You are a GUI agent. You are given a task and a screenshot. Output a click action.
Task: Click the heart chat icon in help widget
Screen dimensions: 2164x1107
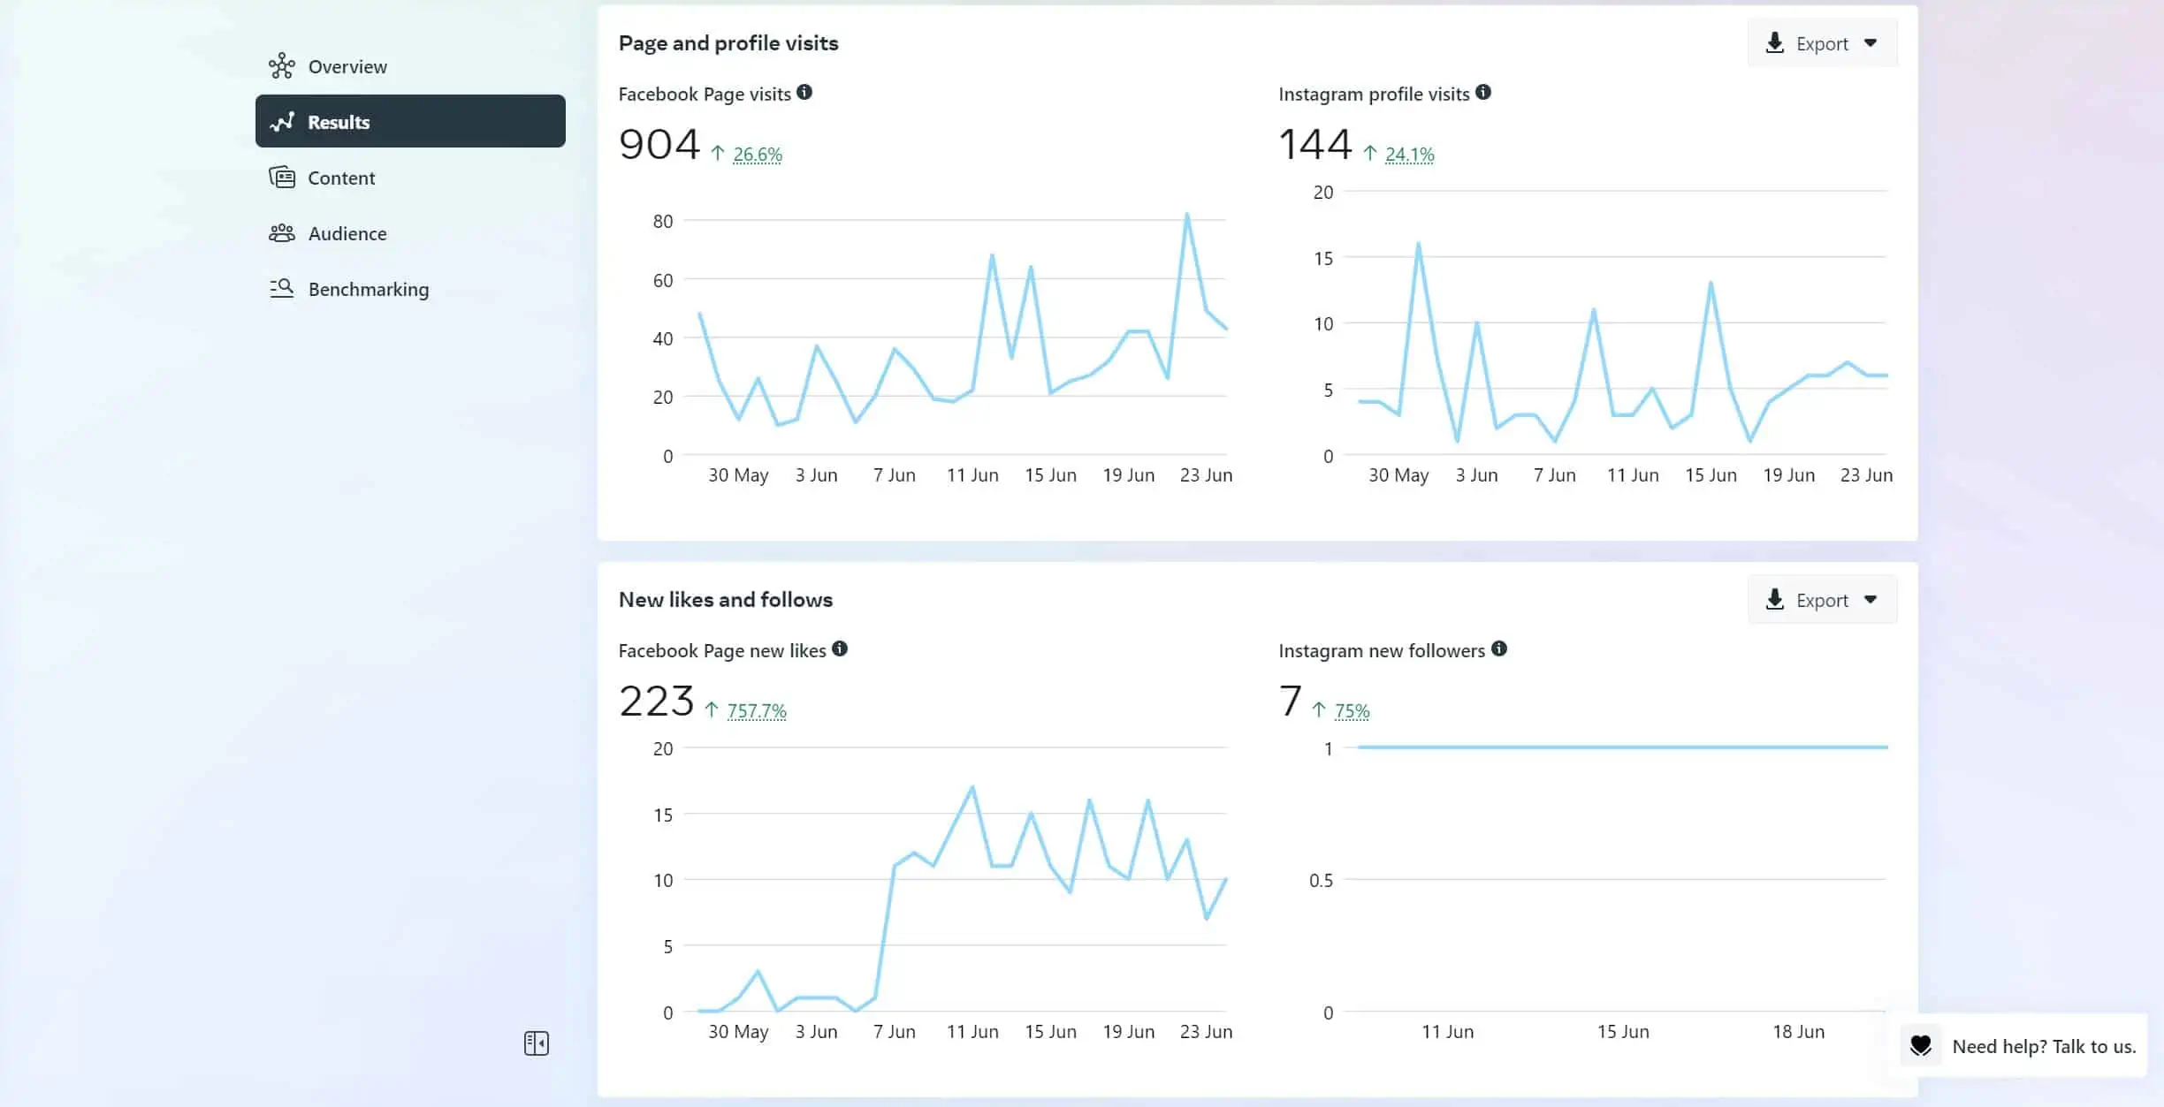click(x=1920, y=1046)
